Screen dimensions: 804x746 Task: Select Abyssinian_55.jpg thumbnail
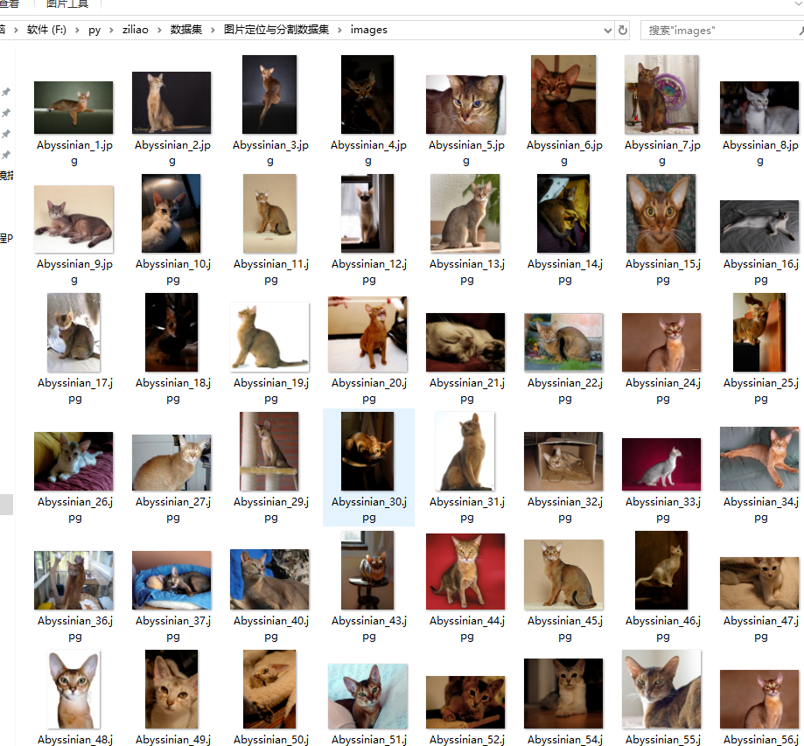tap(661, 689)
